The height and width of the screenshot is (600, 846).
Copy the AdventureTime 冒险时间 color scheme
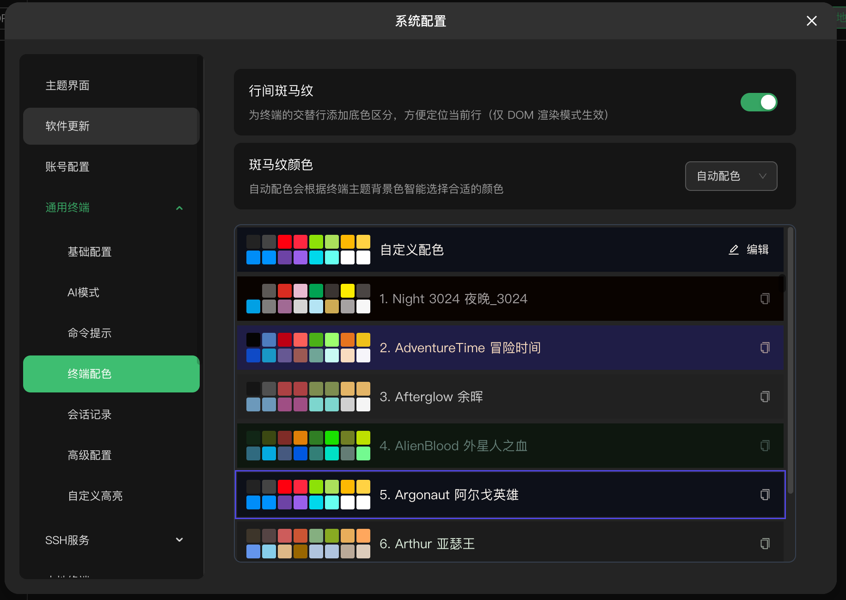click(765, 348)
